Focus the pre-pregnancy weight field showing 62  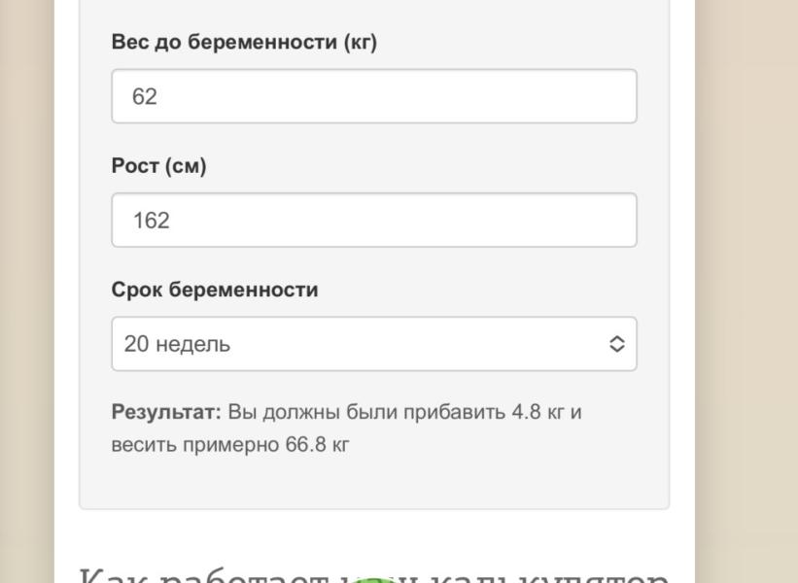373,96
